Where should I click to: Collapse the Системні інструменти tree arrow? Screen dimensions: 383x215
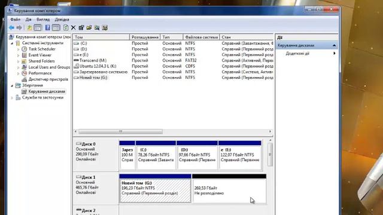[x=12, y=43]
